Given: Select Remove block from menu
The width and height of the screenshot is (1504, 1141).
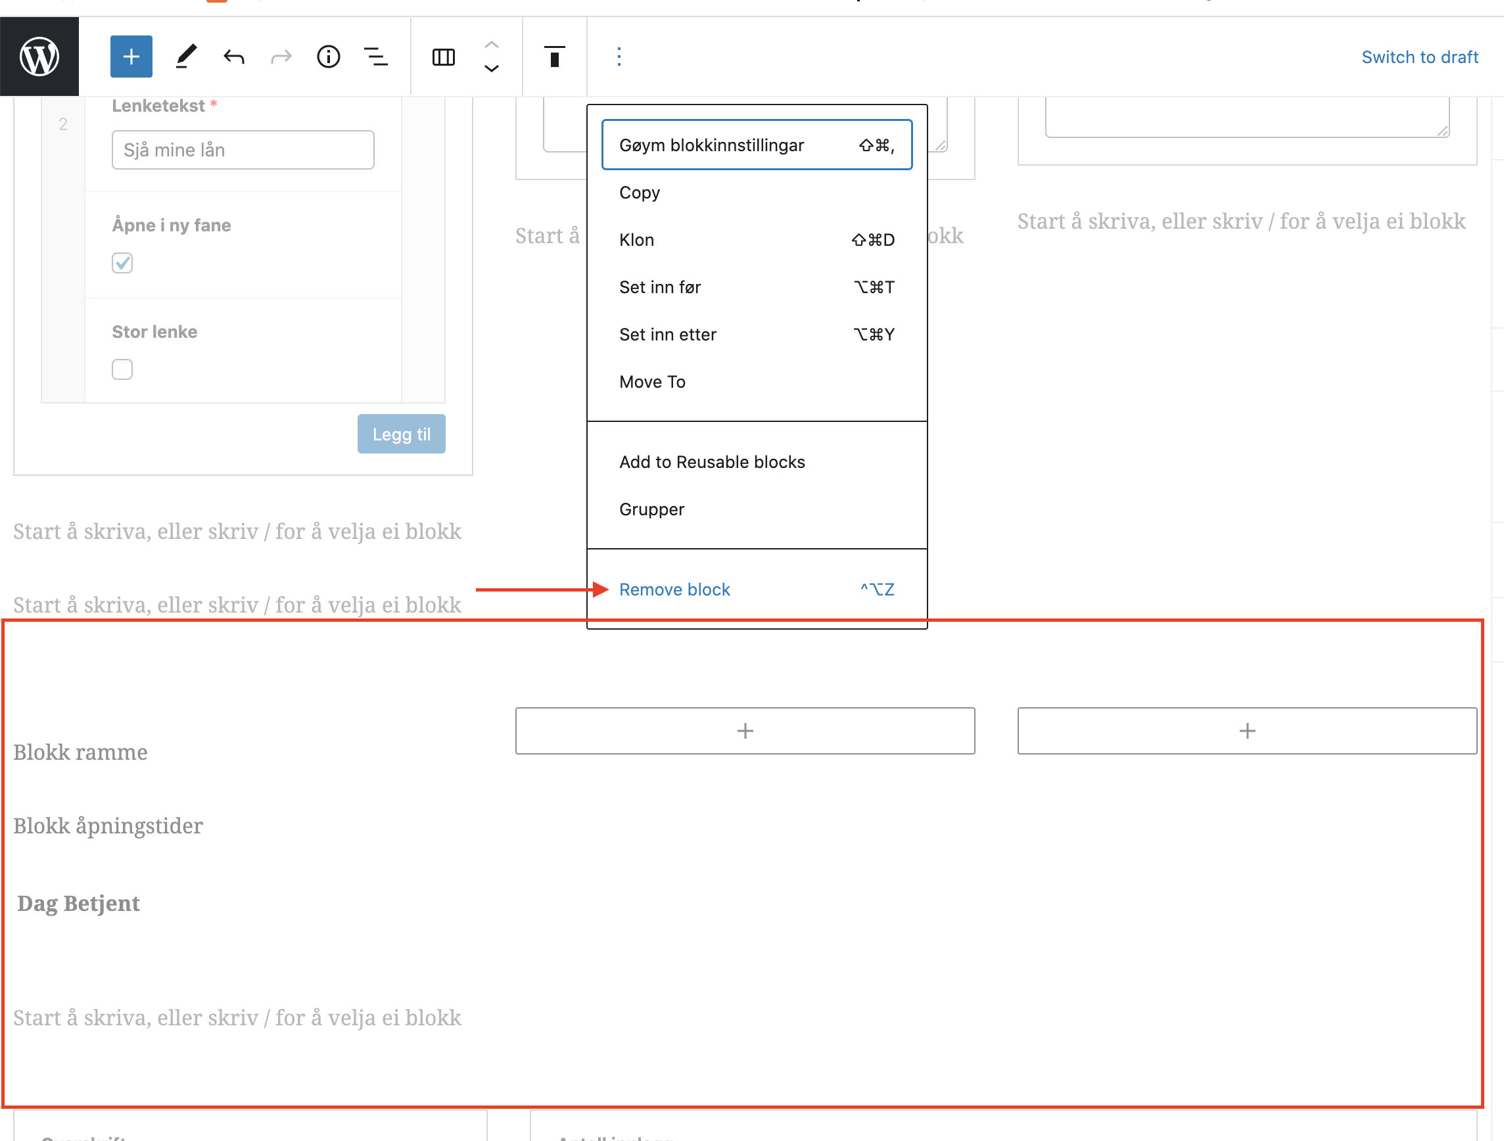Looking at the screenshot, I should coord(674,590).
